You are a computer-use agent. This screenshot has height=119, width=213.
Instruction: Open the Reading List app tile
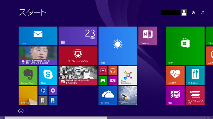[x=195, y=95]
